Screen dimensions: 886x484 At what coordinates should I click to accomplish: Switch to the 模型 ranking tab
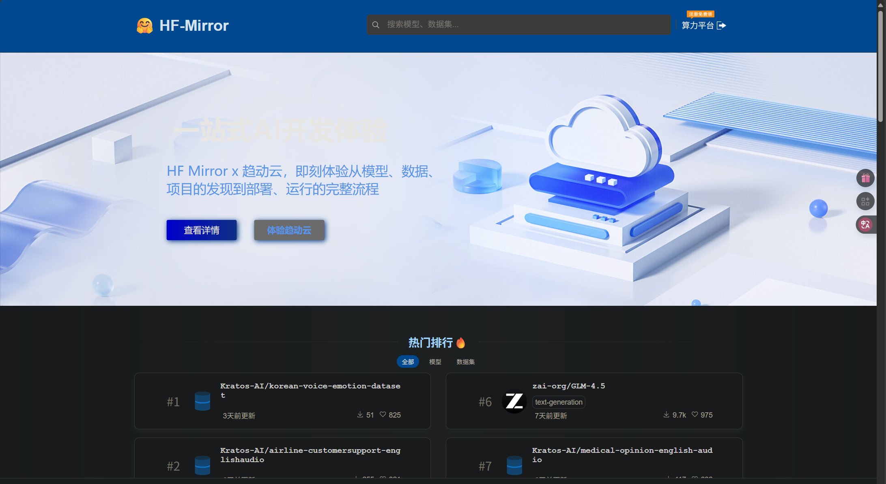point(435,362)
